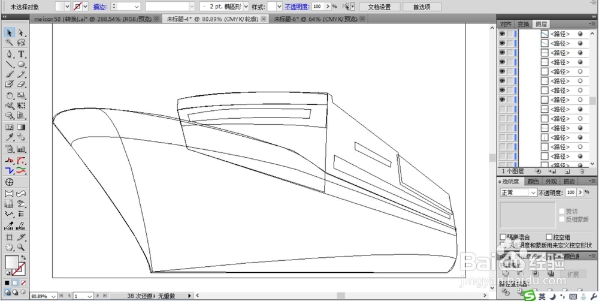This screenshot has height=301, width=599.
Task: Choose the Eraser tool
Action: click(22, 84)
